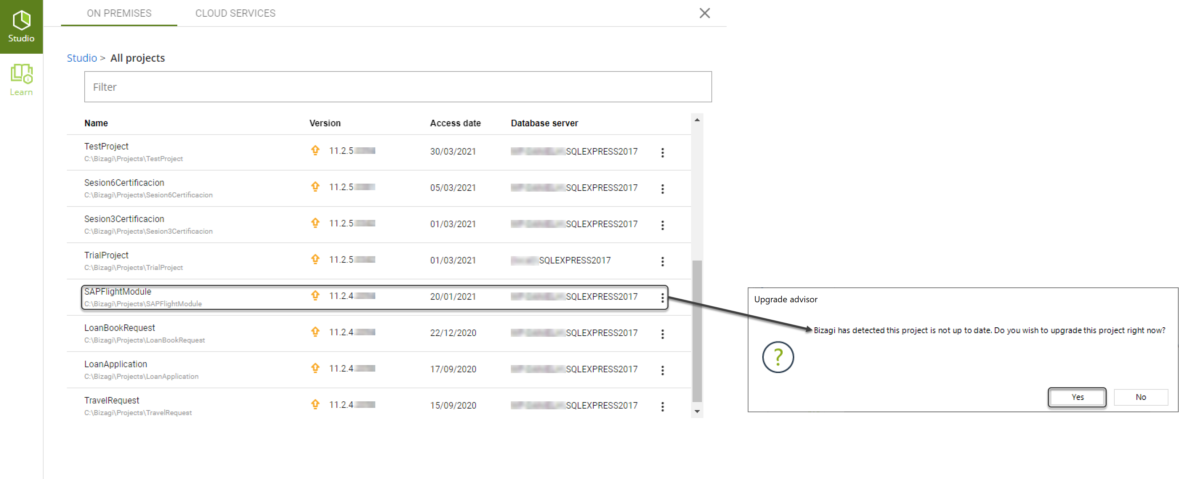Click the path C:\Bizagi\Projects\TrialProject
1179x479 pixels.
pos(134,268)
